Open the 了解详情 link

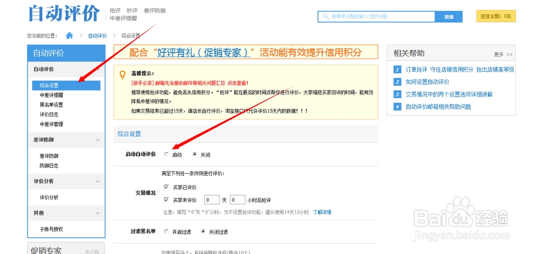322,212
